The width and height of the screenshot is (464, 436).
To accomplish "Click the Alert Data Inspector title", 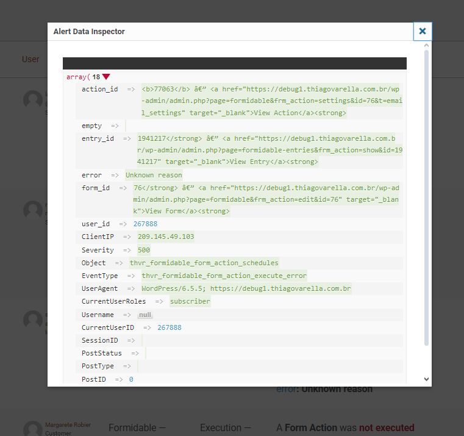I will (89, 31).
